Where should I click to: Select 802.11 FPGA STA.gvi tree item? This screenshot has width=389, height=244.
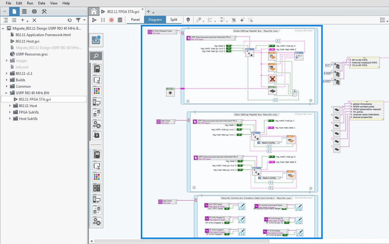(44, 99)
